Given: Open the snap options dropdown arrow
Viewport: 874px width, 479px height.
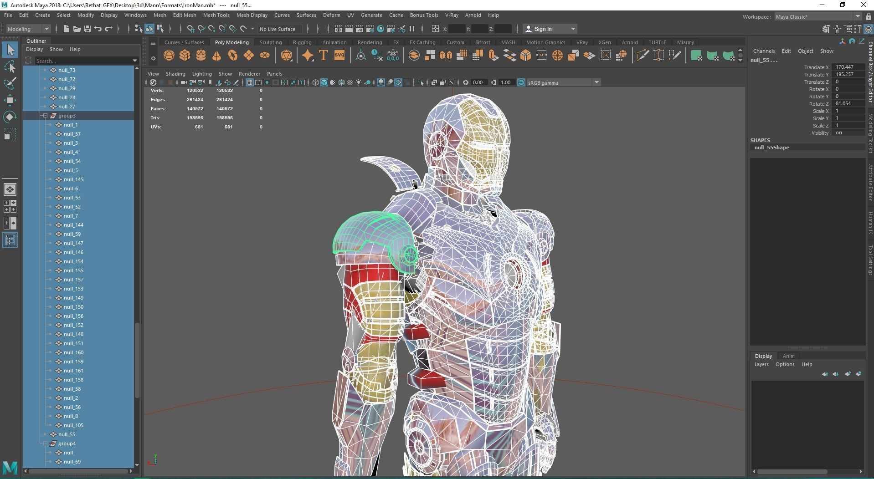Looking at the screenshot, I should (x=252, y=29).
